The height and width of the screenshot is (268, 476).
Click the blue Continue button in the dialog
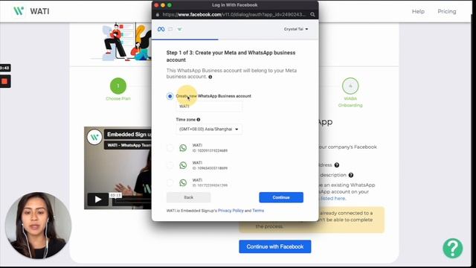281,197
